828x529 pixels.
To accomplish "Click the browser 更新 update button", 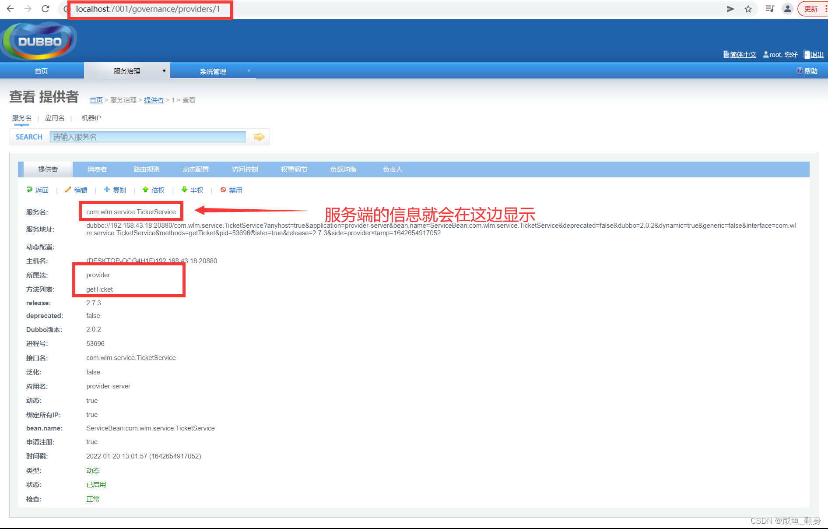I will tap(812, 9).
